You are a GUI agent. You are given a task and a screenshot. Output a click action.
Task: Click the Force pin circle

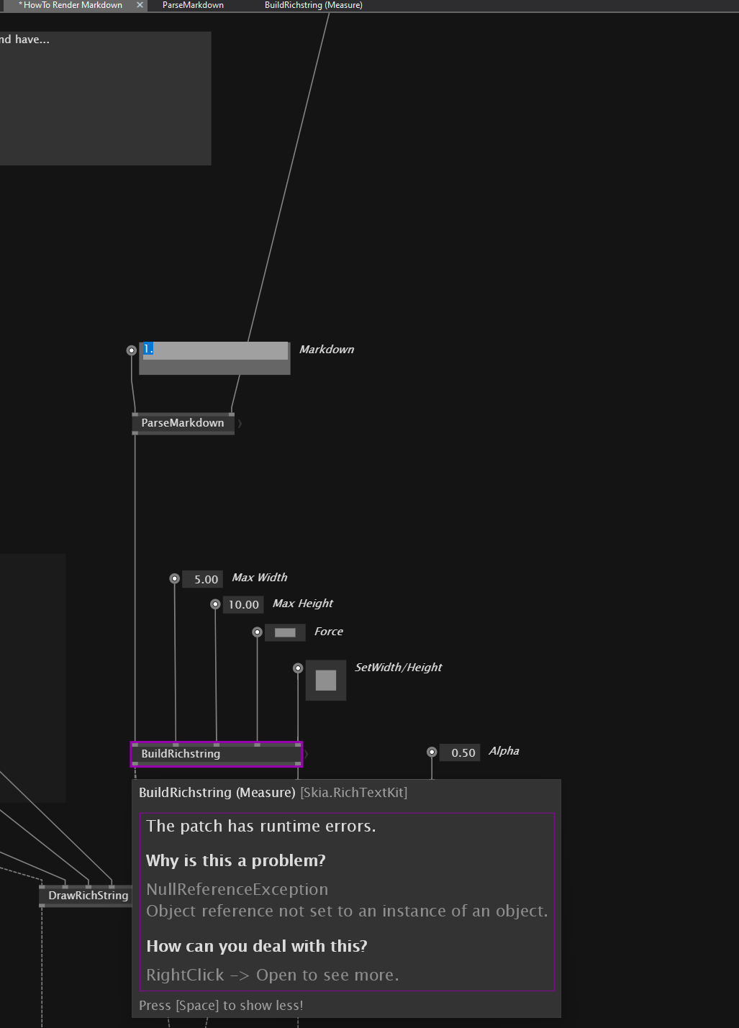pos(257,632)
